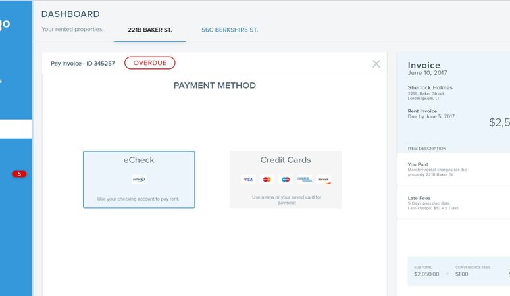Open the 56C BERKSHIRE ST. tab
Viewport: 510px width, 296px height.
230,30
